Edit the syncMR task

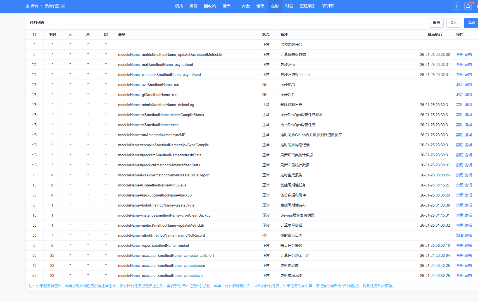point(468,135)
